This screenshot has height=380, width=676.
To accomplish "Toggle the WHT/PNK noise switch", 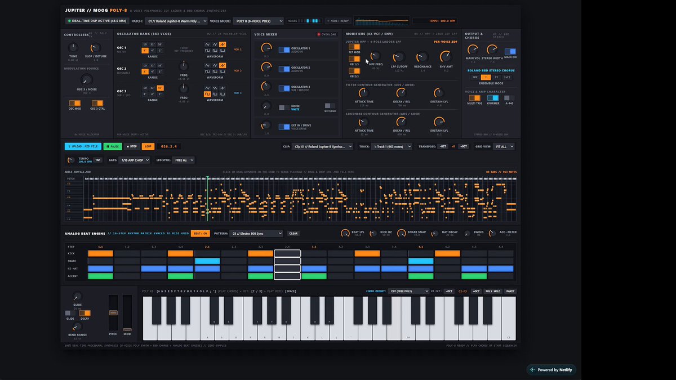I will 330,106.
